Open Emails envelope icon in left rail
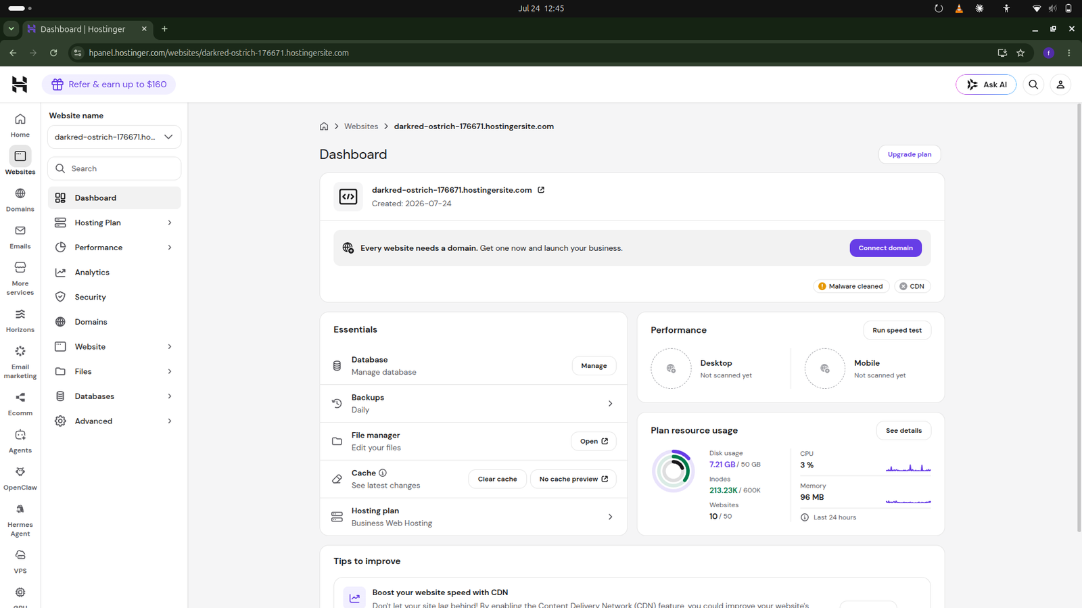1082x608 pixels. click(x=20, y=231)
